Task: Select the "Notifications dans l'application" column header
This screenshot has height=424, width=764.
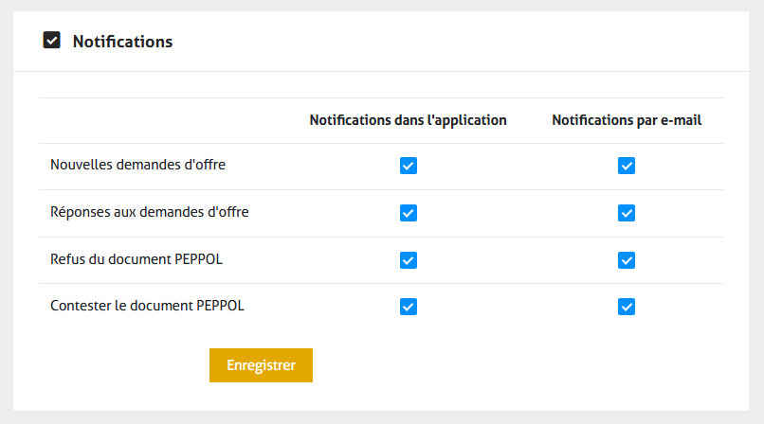Action: point(408,121)
